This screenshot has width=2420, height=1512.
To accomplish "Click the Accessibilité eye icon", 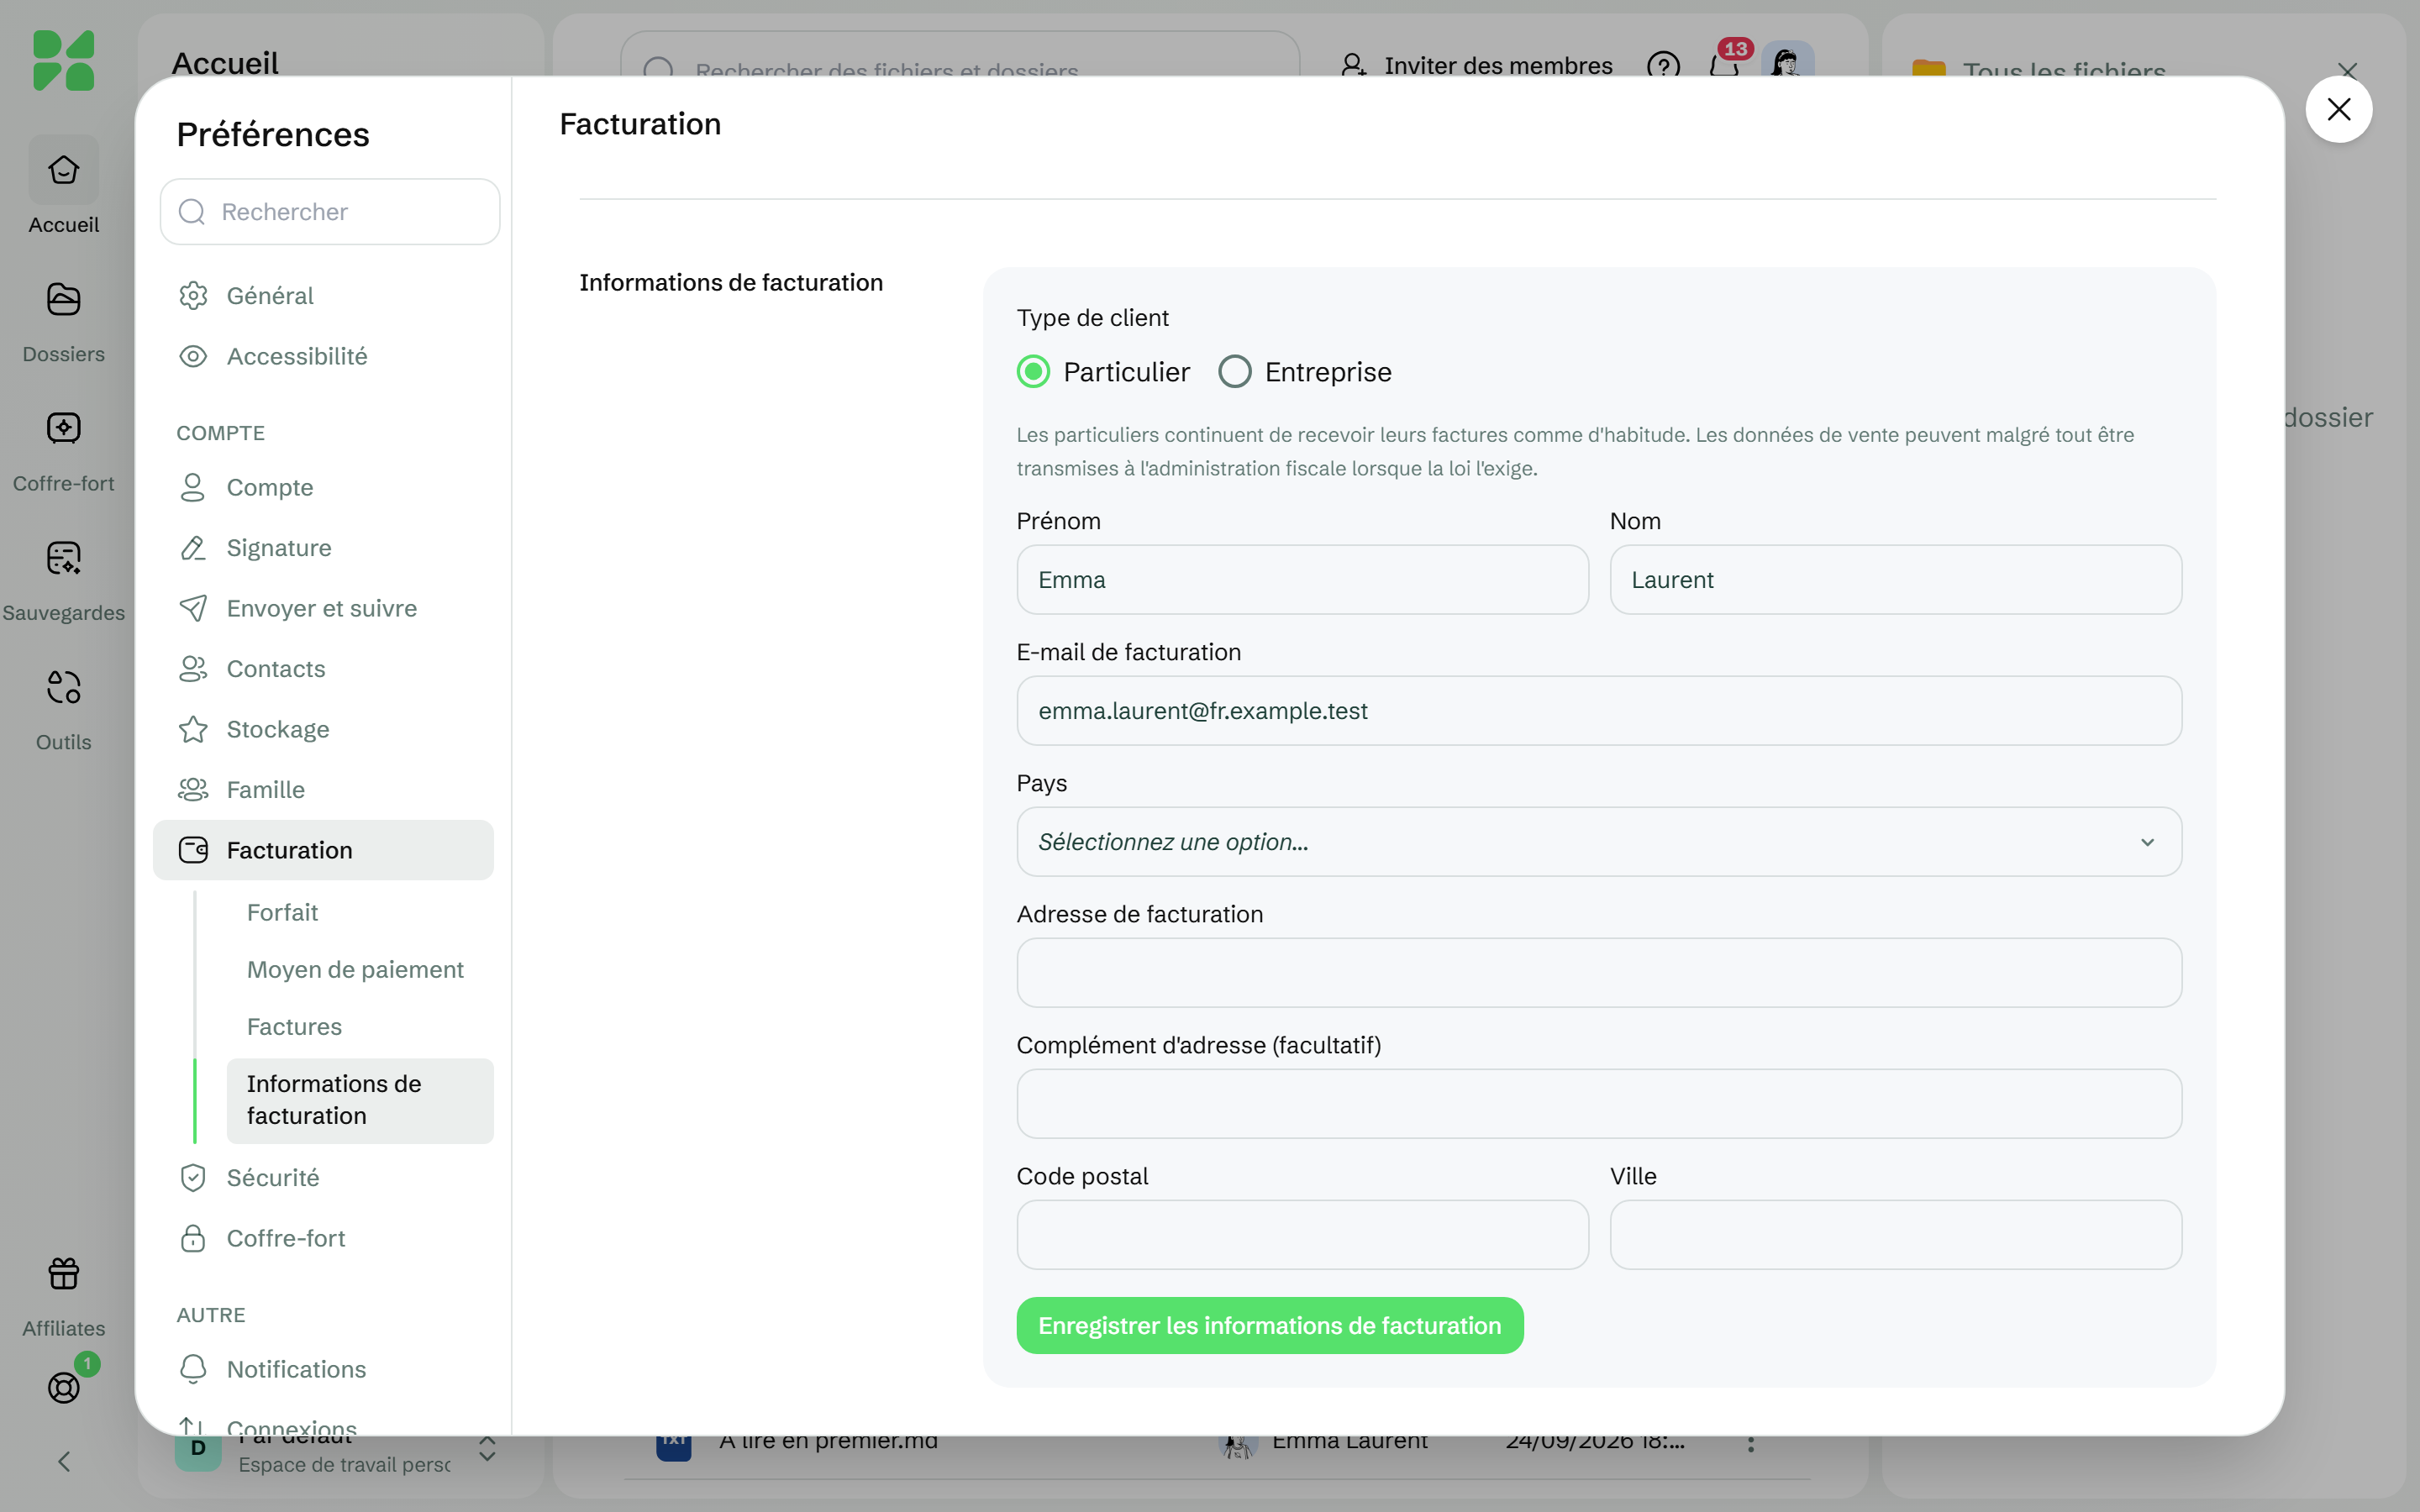I will pos(193,356).
